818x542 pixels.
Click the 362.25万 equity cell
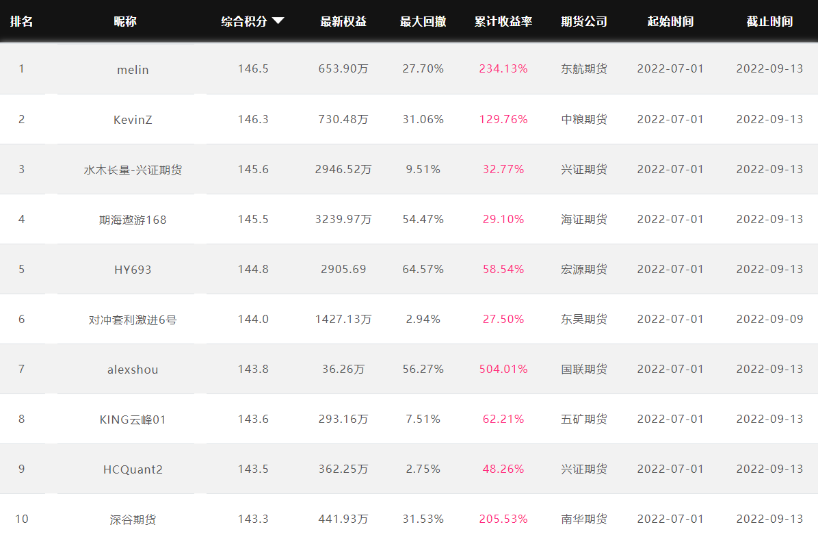343,469
